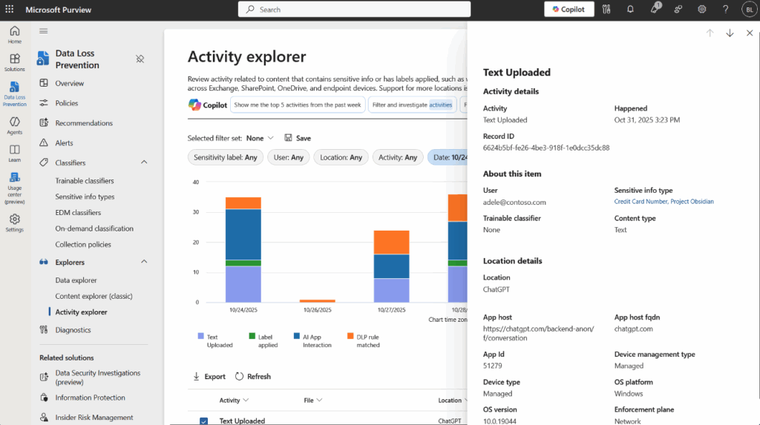Image resolution: width=760 pixels, height=425 pixels.
Task: Open Usage center (preview) in left rail
Action: tap(14, 188)
